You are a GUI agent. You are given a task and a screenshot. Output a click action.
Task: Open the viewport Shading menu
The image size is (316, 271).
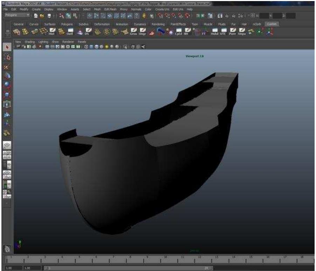tap(30, 42)
